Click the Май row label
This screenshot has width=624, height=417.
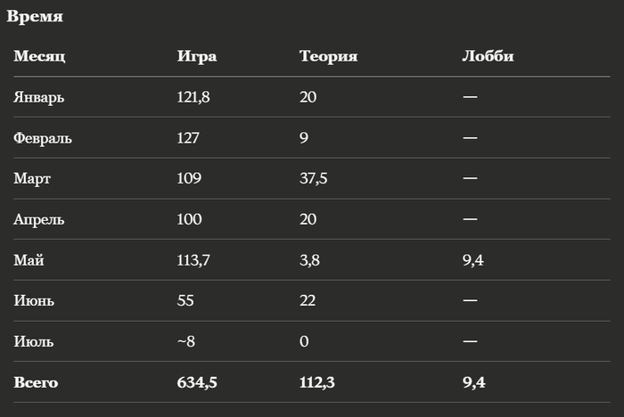29,260
